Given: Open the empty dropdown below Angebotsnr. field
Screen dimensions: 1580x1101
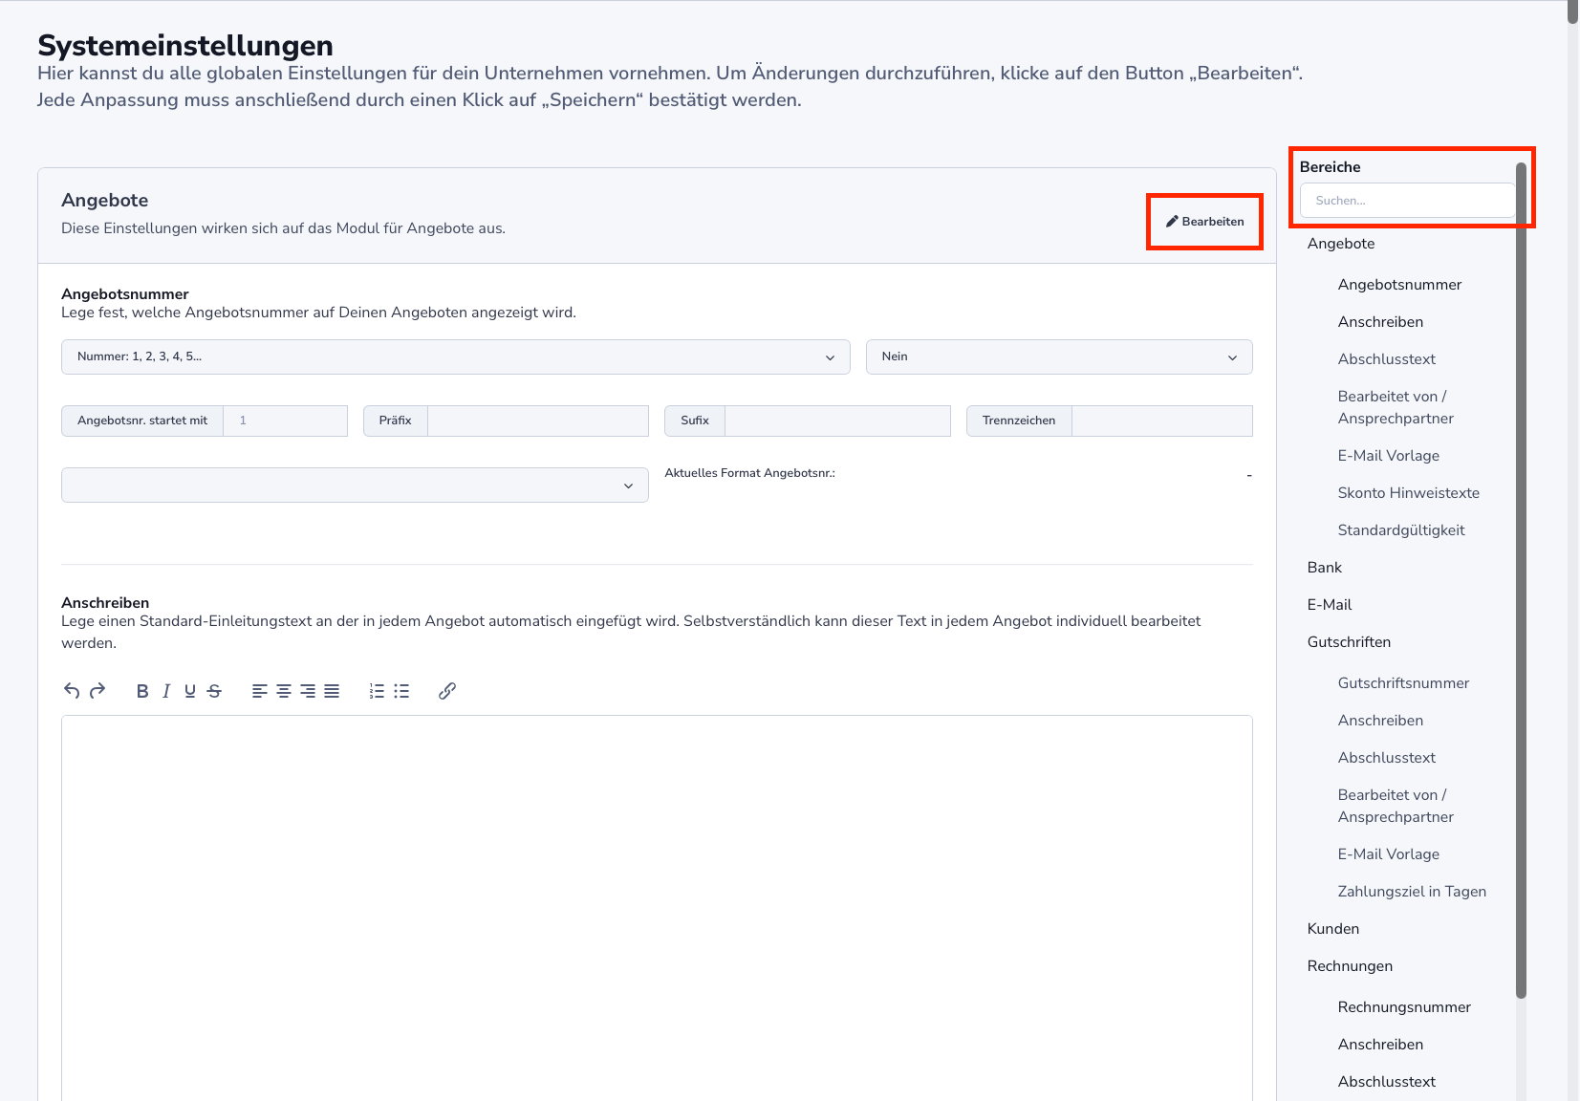Looking at the screenshot, I should click(x=354, y=486).
